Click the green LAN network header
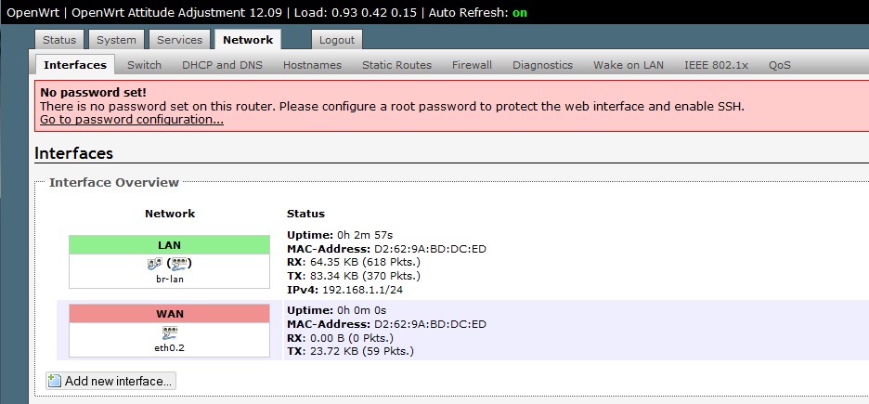Image resolution: width=869 pixels, height=404 pixels. (169, 245)
